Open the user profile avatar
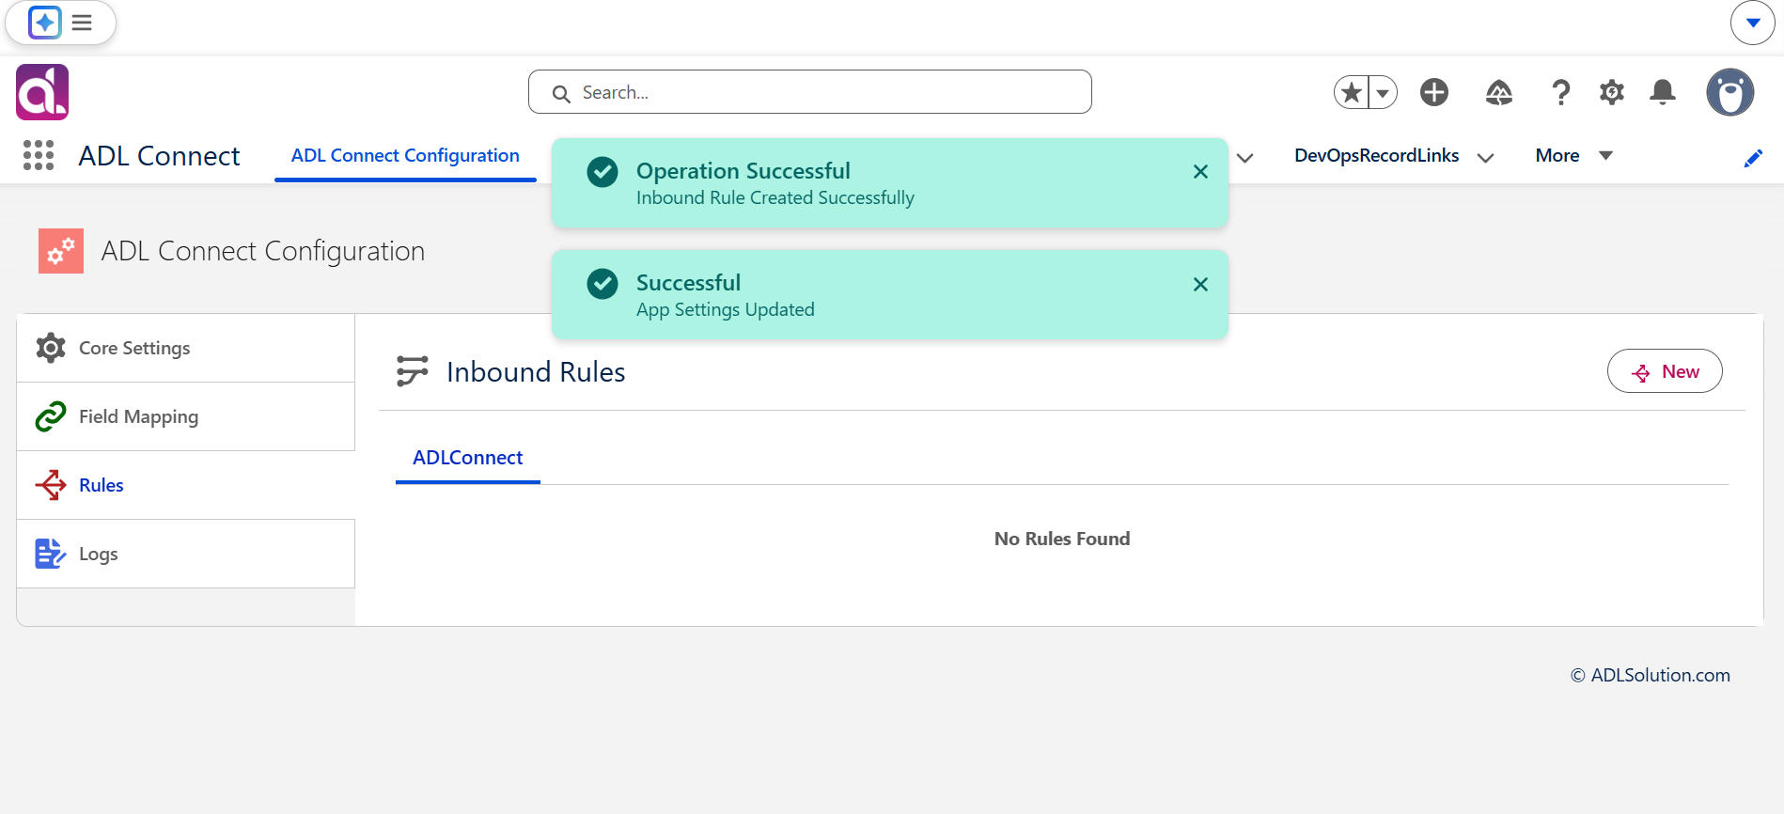This screenshot has width=1784, height=814. tap(1730, 92)
